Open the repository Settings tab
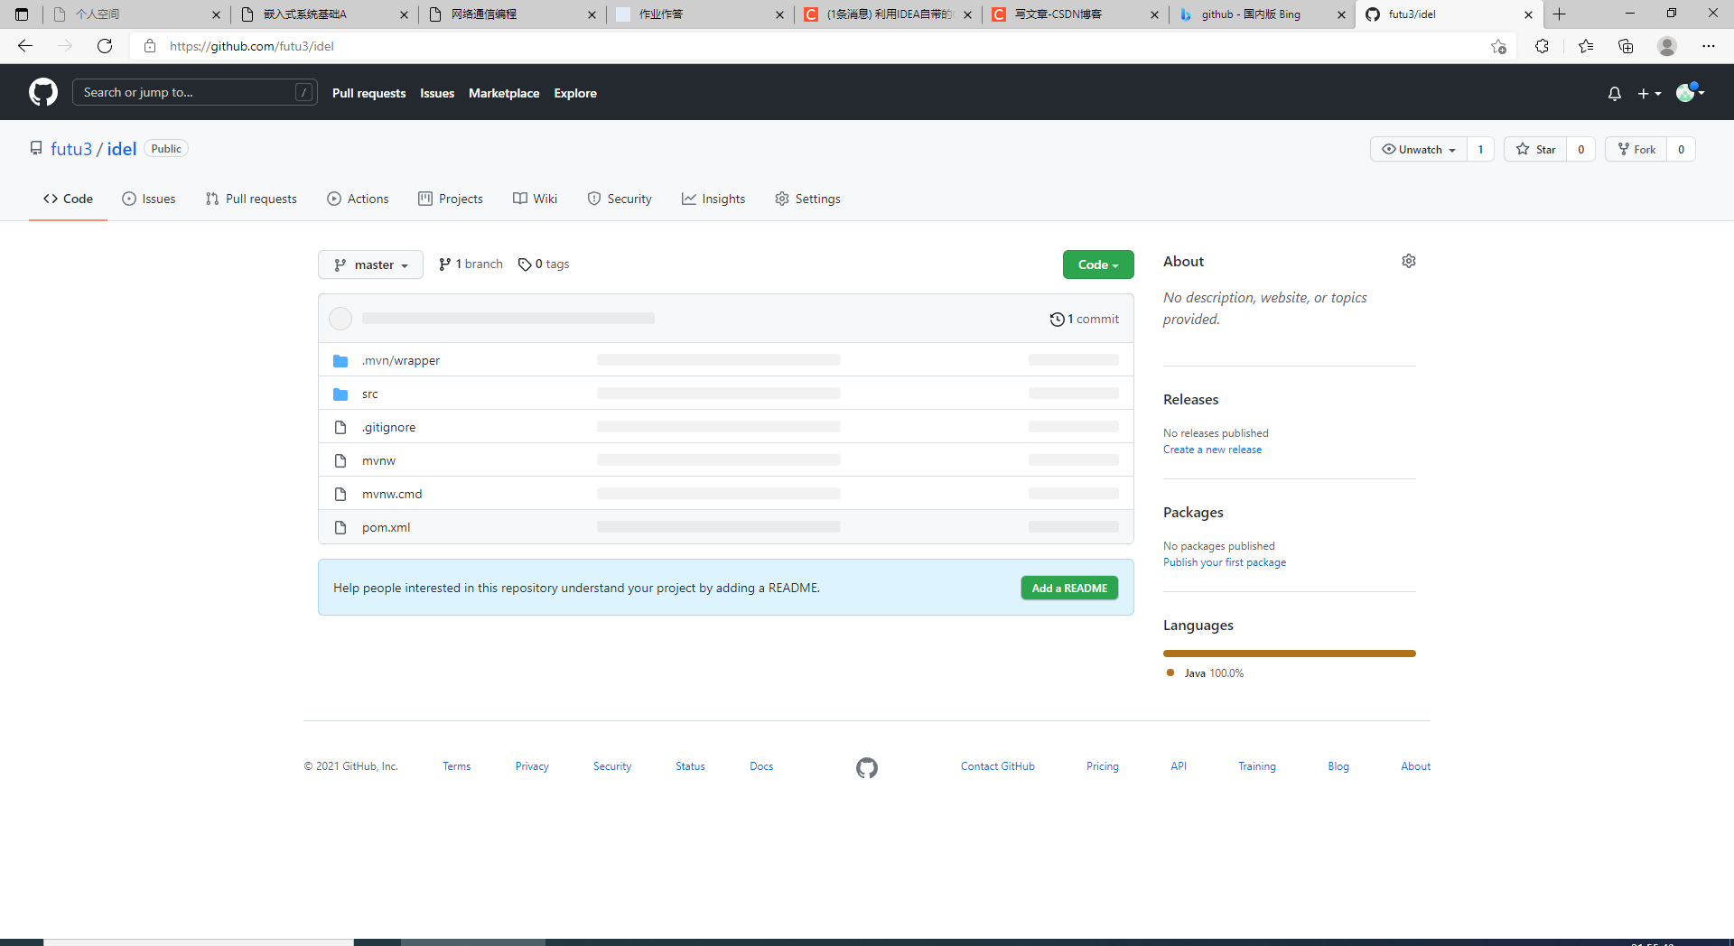1734x946 pixels. click(807, 199)
